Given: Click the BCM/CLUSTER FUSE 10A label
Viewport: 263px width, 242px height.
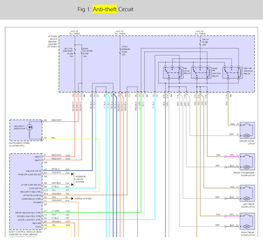Looking at the screenshot, I should 88,52.
